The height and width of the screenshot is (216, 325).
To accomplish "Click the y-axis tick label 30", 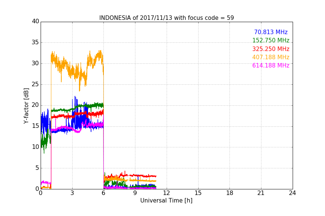I will click(x=35, y=63).
